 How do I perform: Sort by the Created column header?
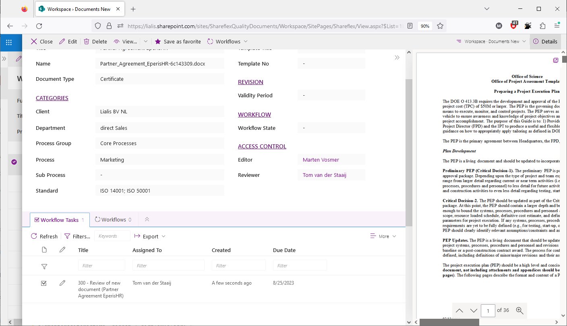221,250
